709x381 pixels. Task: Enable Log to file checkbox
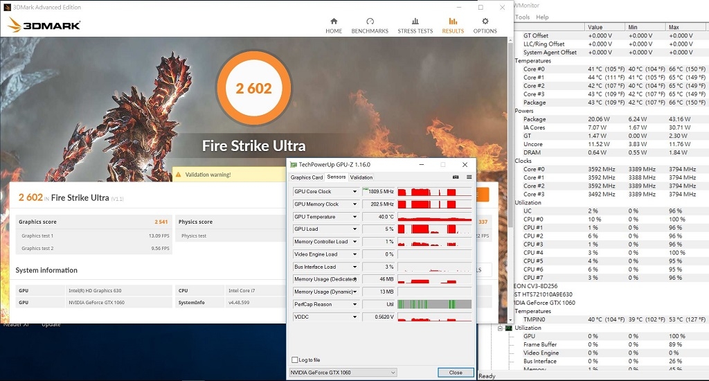click(x=295, y=360)
